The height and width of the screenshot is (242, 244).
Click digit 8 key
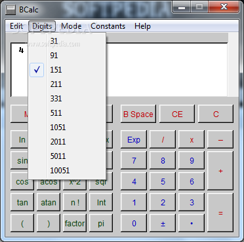pyautogui.click(x=163, y=160)
